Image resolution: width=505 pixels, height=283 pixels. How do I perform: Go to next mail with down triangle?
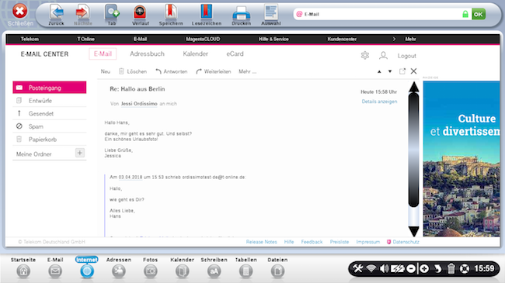point(390,71)
